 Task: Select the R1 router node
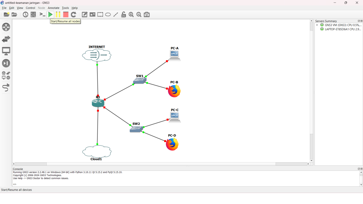coord(98,103)
